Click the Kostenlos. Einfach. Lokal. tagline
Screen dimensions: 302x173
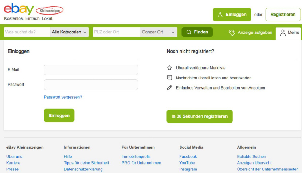28,18
